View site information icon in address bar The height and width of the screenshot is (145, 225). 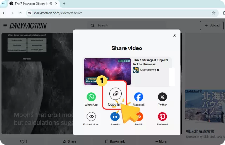coord(30,13)
